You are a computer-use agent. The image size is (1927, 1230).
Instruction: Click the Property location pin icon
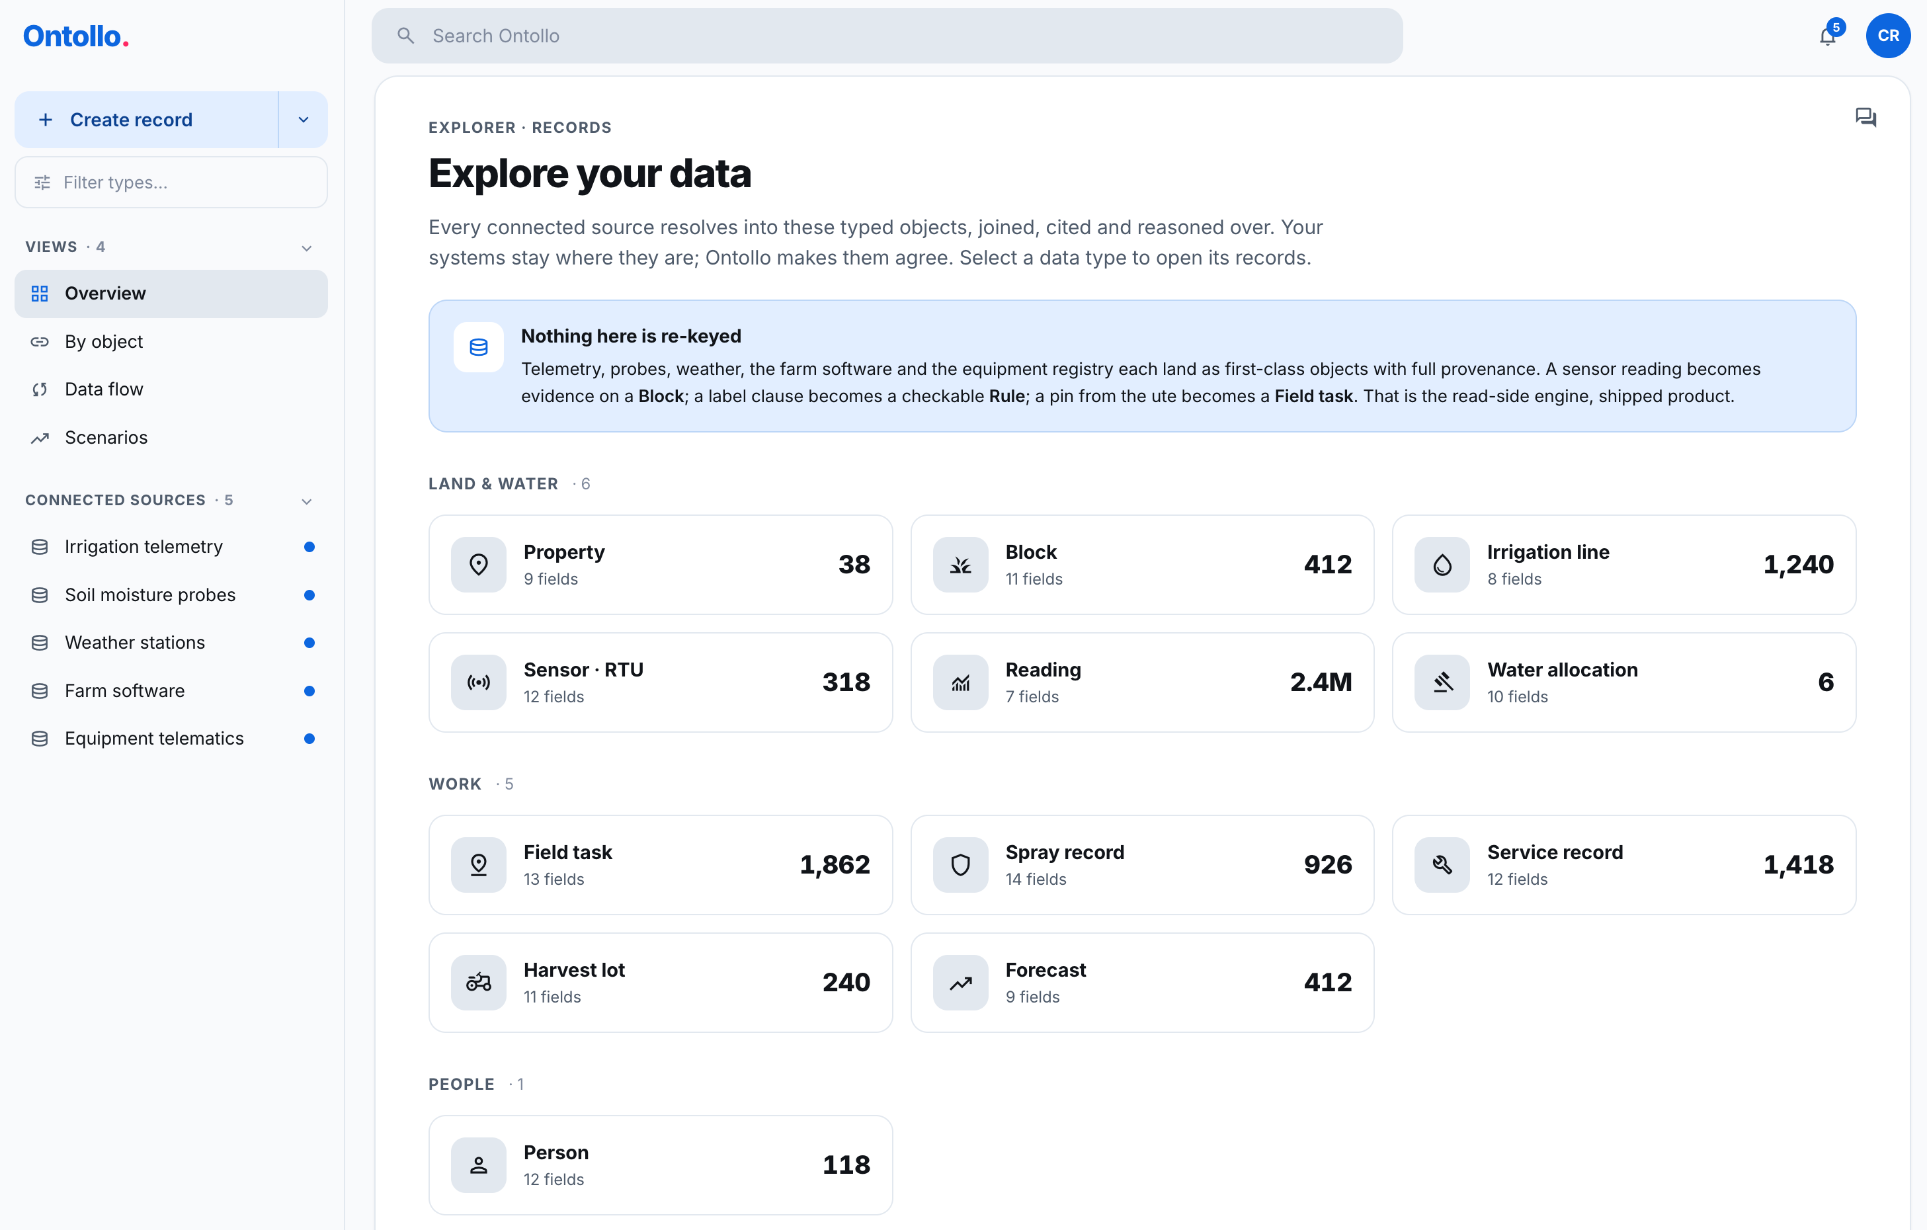tap(479, 564)
